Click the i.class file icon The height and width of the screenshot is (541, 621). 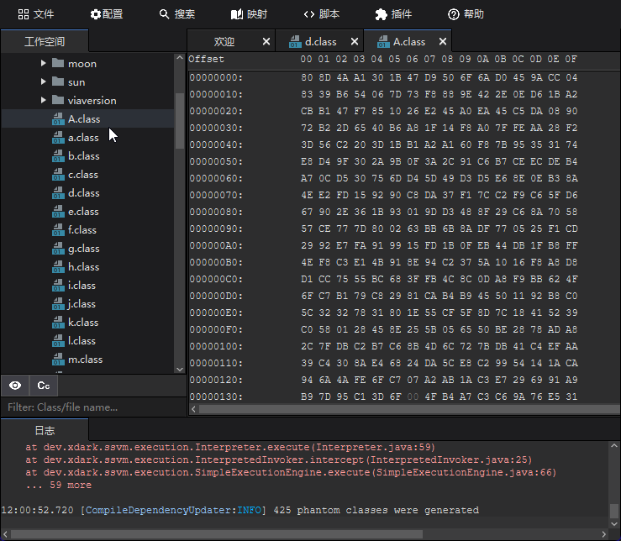click(x=58, y=285)
